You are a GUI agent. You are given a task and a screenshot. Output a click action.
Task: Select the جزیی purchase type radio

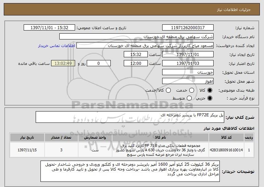pos(210,98)
